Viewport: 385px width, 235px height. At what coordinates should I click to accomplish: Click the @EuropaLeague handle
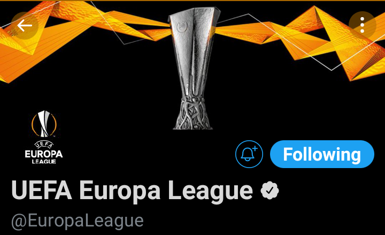[x=78, y=221]
